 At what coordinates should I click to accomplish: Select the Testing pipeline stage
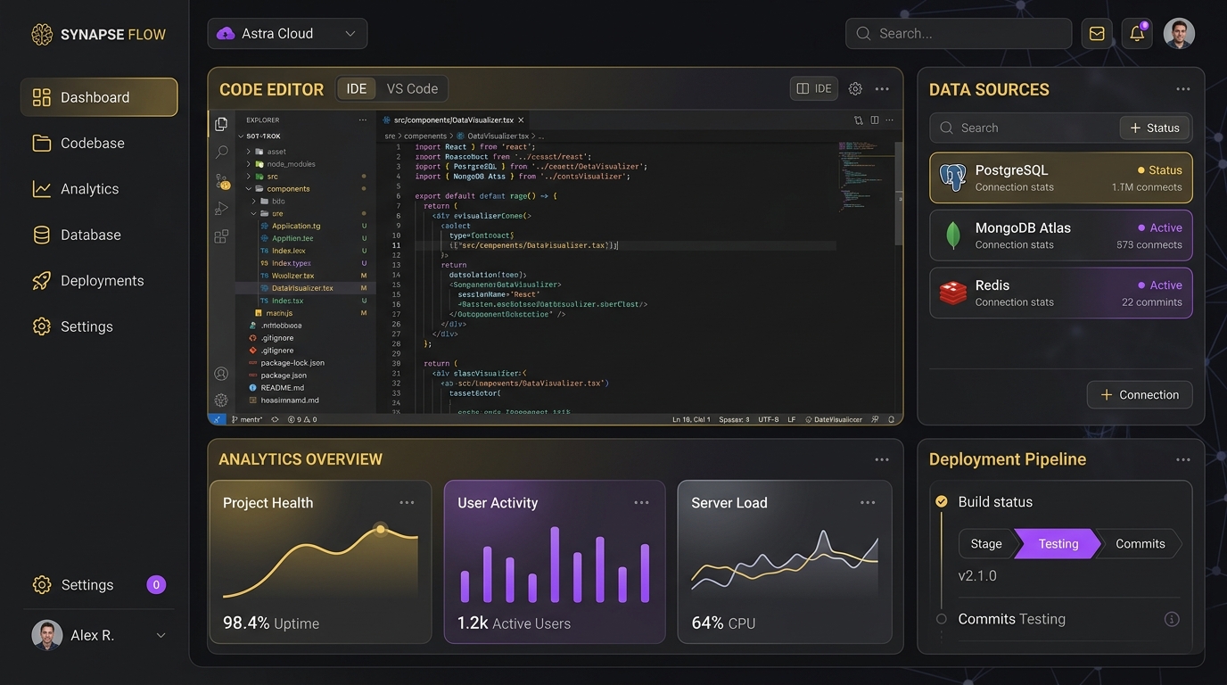coord(1058,544)
